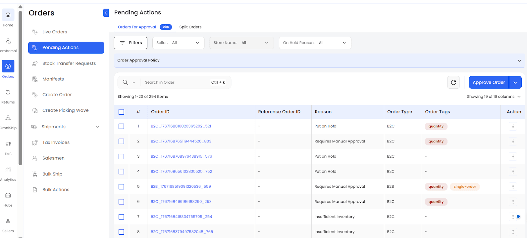Select the Hubs icon in sidebar

pos(8,195)
